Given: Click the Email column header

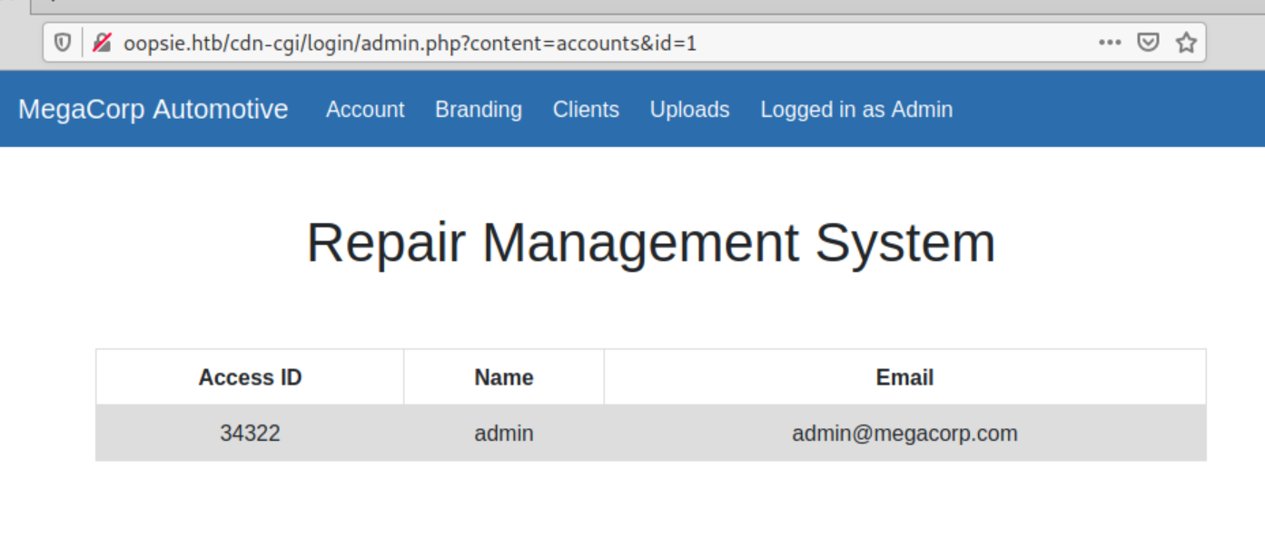Looking at the screenshot, I should pyautogui.click(x=904, y=377).
